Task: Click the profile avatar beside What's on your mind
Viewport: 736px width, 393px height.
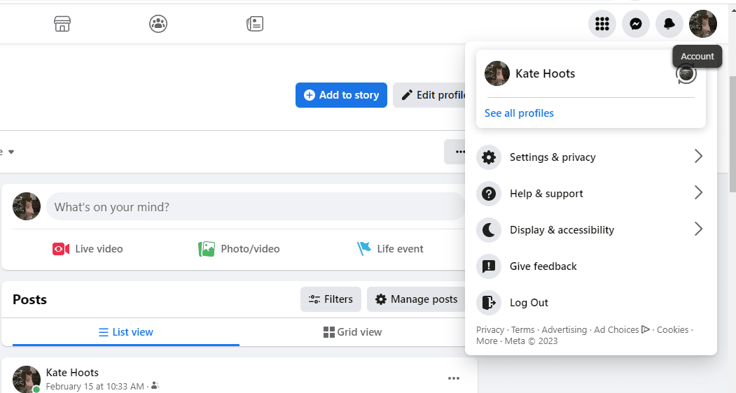Action: click(x=27, y=206)
